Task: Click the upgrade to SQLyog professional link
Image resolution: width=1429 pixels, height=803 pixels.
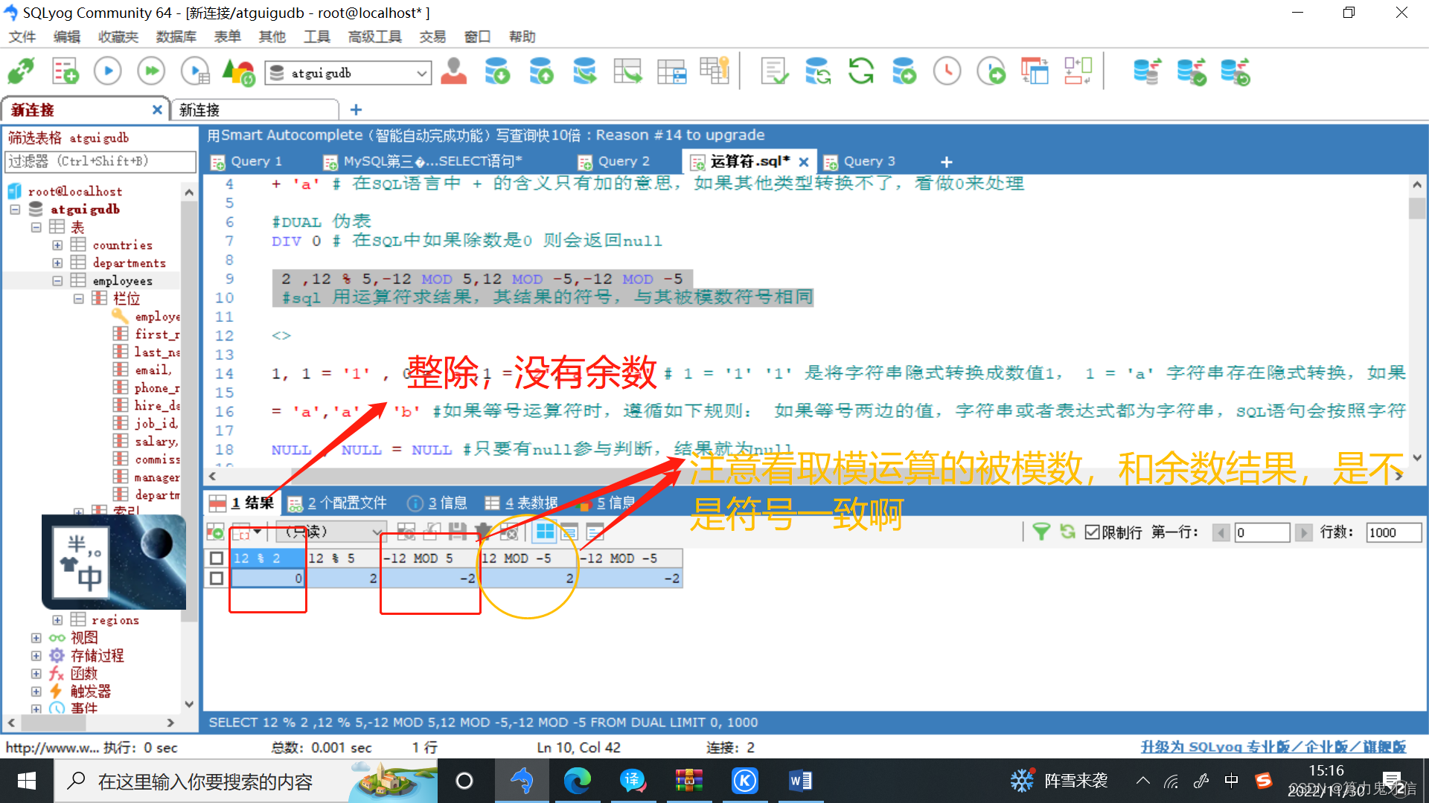Action: tap(1273, 746)
